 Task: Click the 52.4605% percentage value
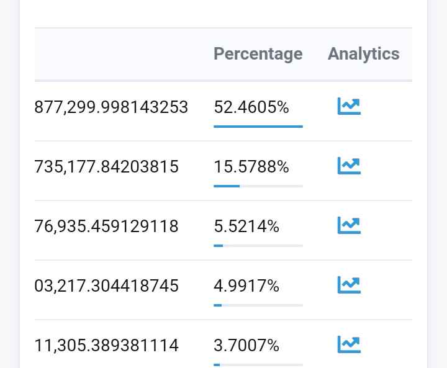(x=251, y=107)
